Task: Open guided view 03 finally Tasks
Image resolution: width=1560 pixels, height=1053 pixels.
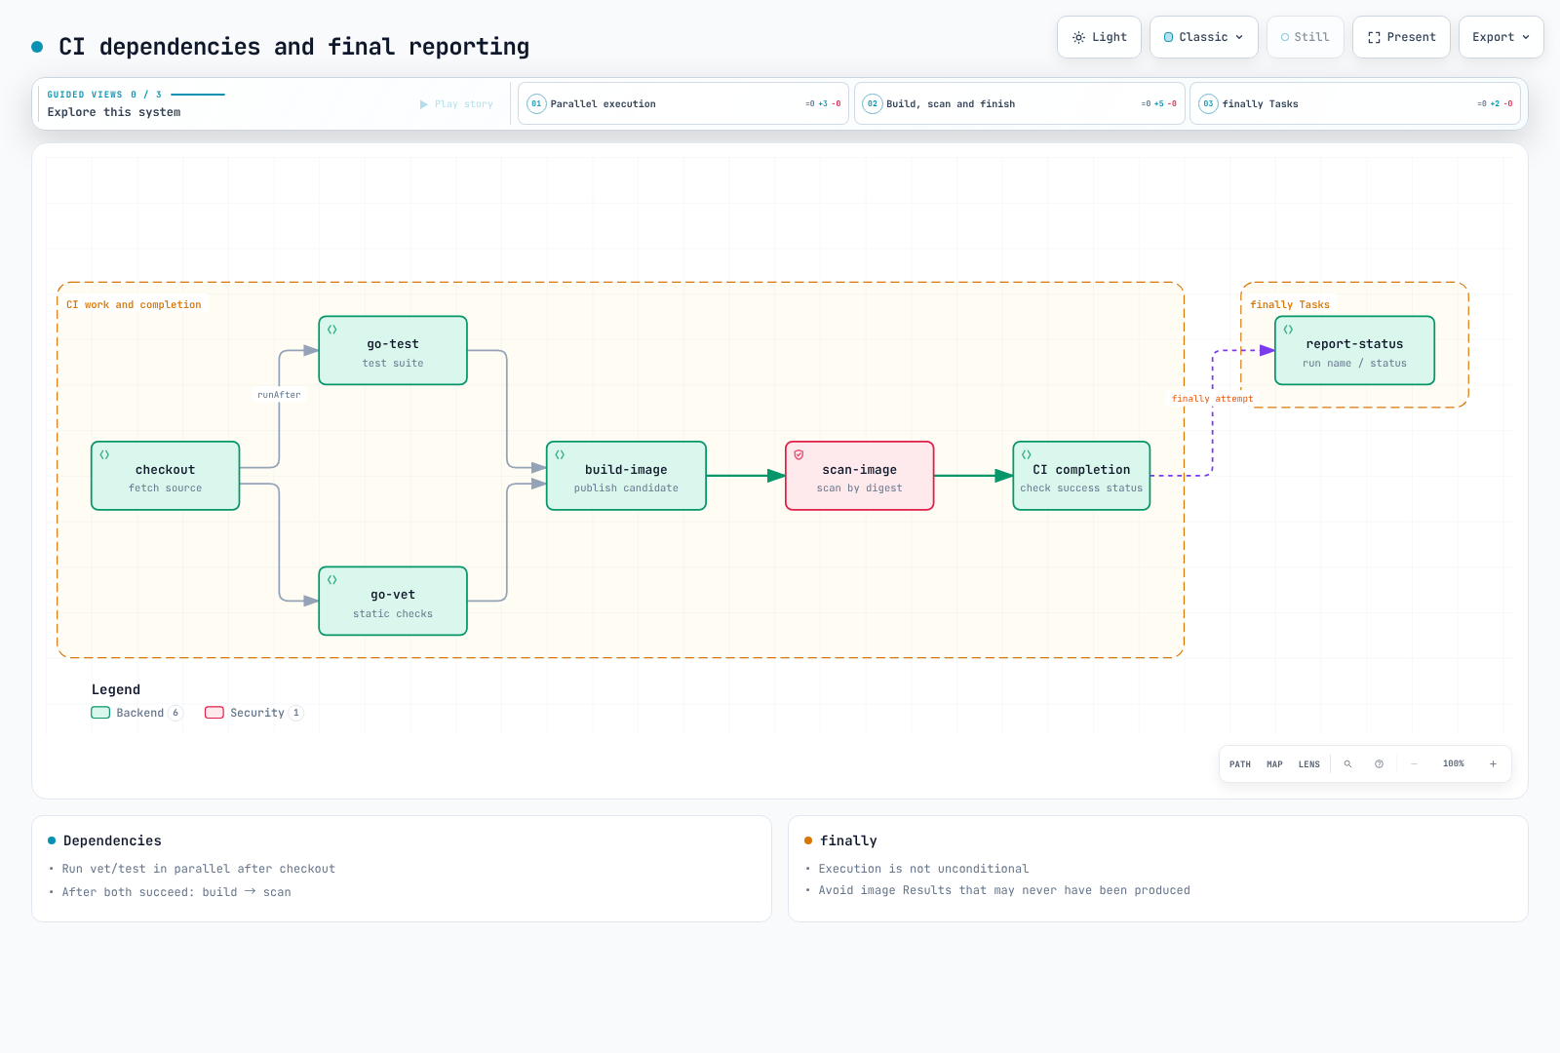Action: click(x=1355, y=103)
